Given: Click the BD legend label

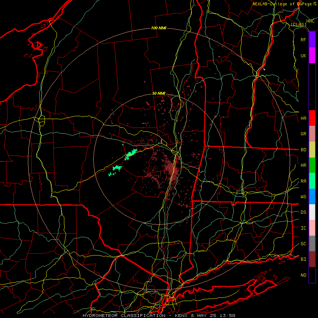Looking at the screenshot, I should click(303, 150).
